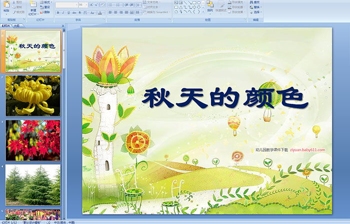Screen dimensions: 350x224
Task: Click the Paste clipboard icon
Action: [x=6, y=4]
